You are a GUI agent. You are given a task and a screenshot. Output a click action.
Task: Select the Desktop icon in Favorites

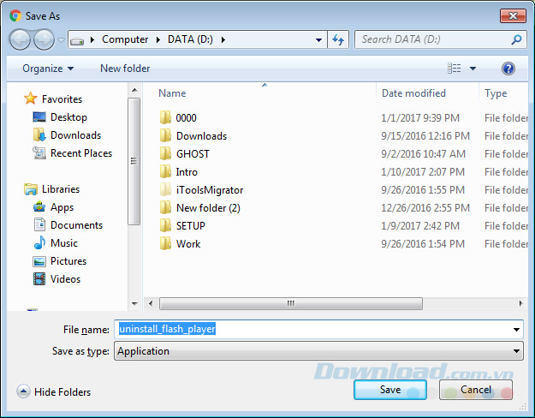[39, 117]
